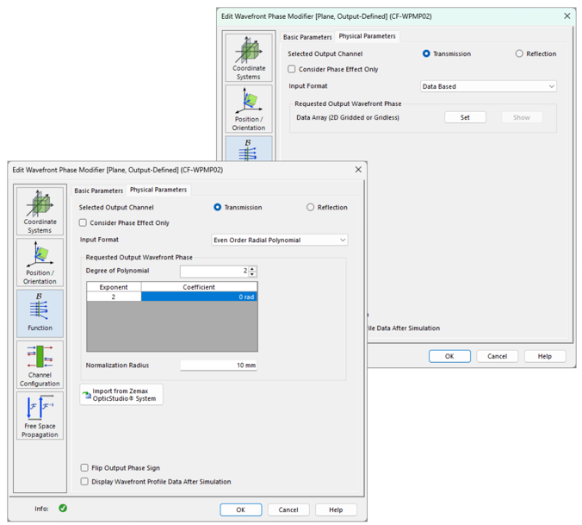
Task: Open Input Format dropdown showing Data Based
Action: point(488,86)
